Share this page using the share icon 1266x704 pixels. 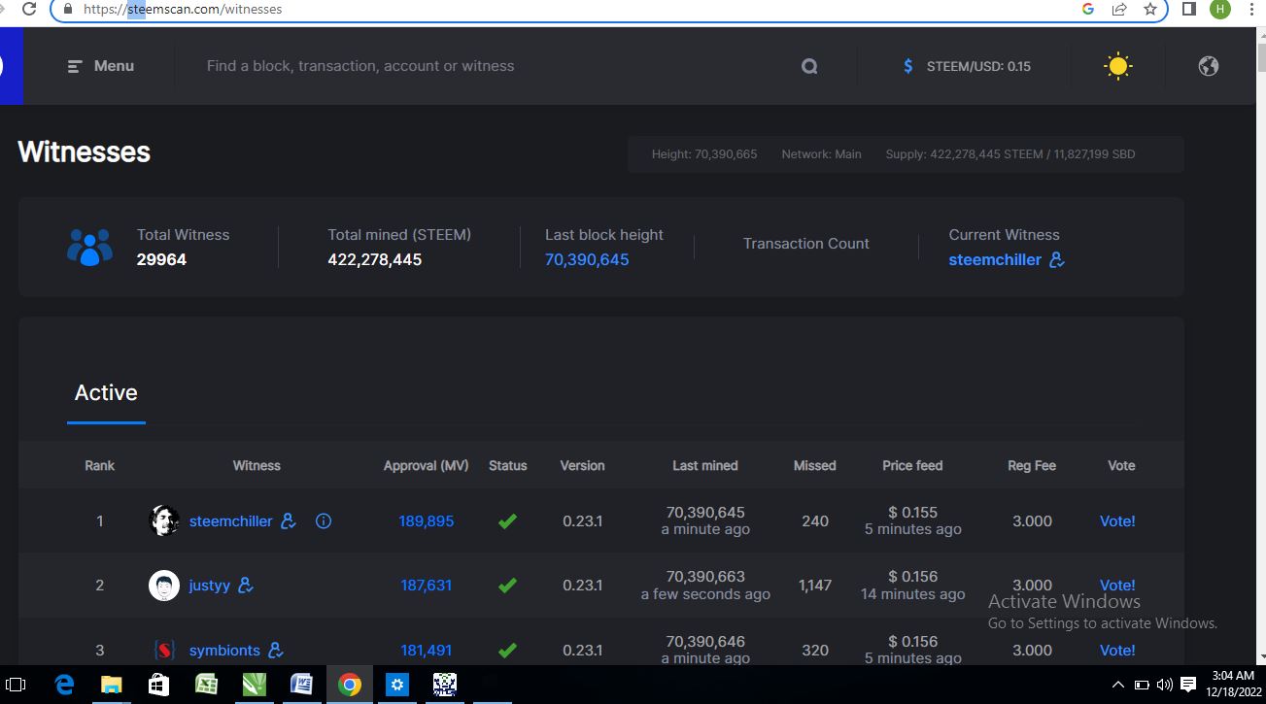[1119, 9]
